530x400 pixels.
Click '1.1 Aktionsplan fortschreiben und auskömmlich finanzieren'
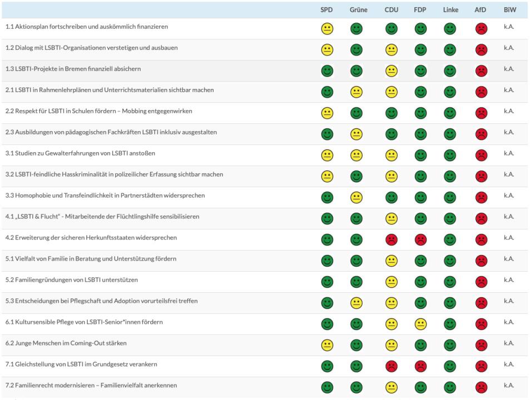[87, 27]
